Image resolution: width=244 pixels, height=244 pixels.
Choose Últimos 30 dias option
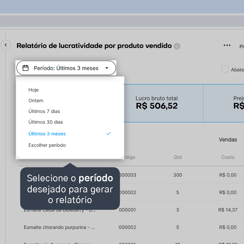tap(46, 122)
